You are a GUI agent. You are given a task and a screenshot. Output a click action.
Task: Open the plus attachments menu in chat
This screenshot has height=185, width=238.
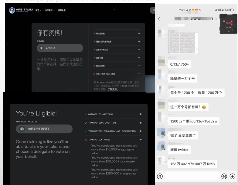233,176
